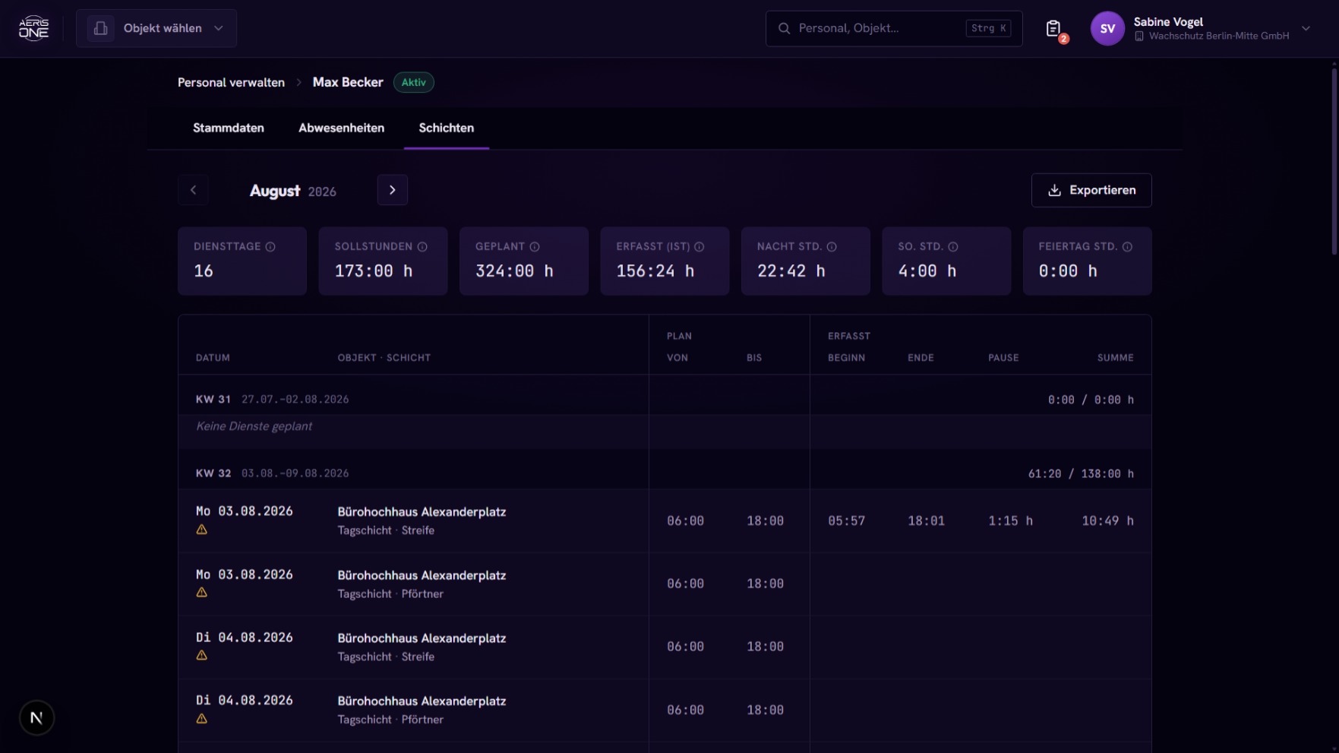
Task: Open the clipboard notifications icon
Action: (x=1053, y=29)
